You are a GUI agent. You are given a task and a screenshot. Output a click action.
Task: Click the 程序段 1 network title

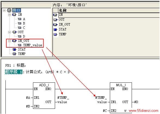pyautogui.click(x=14, y=72)
